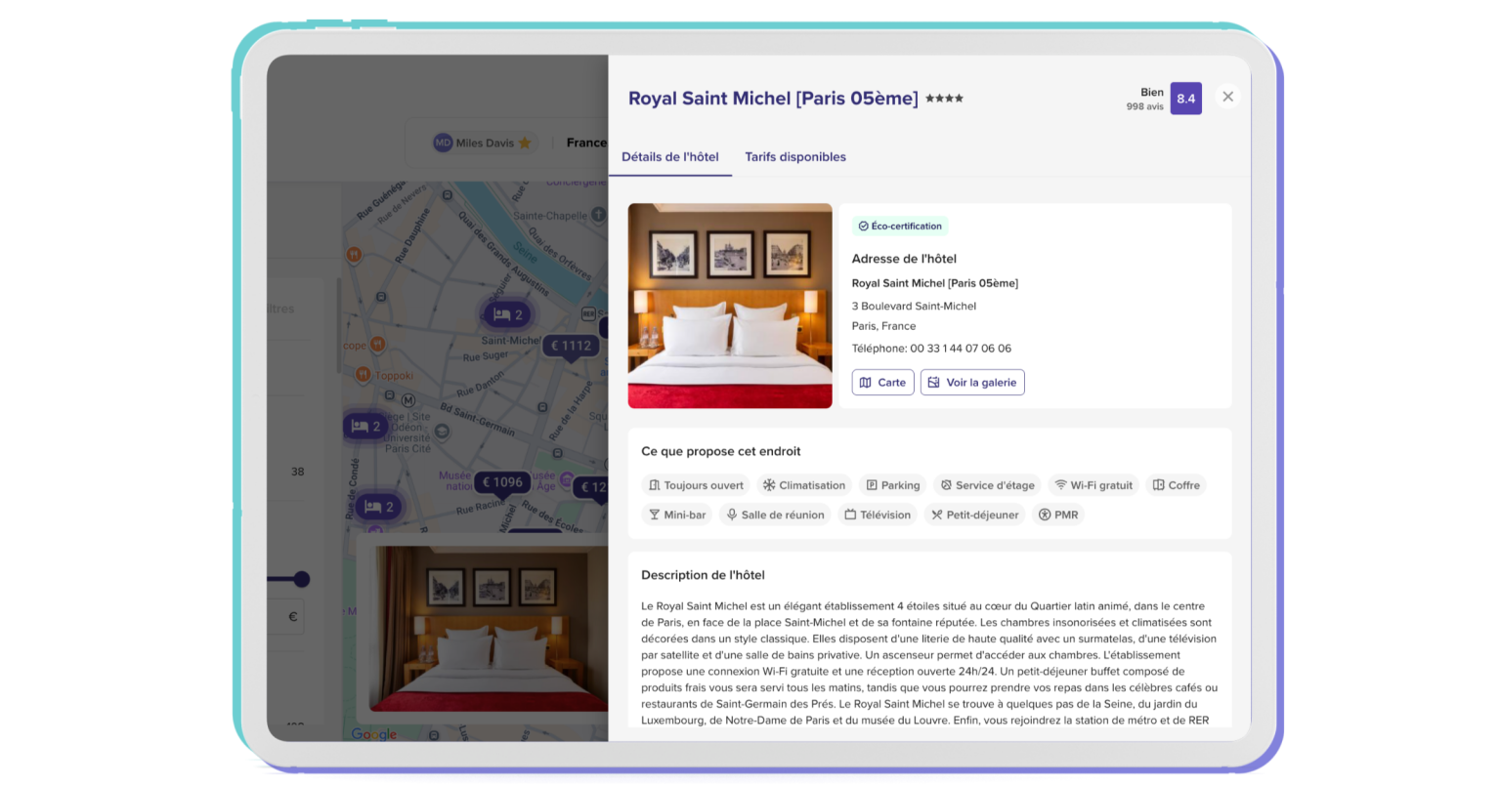Click the Wi-Fi gratuit amenity icon
Viewport: 1501px width, 785px height.
coord(1060,485)
